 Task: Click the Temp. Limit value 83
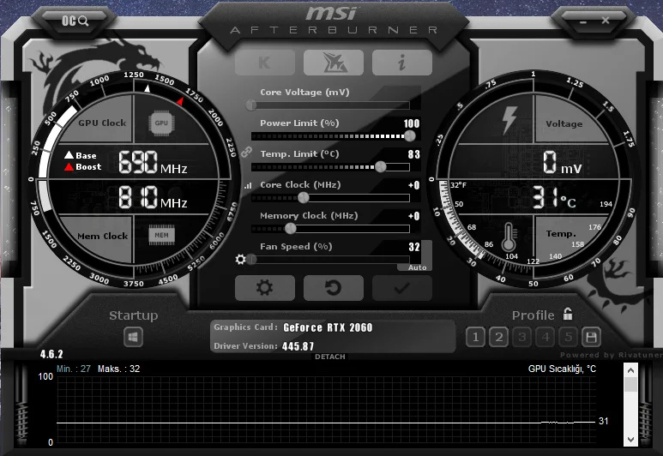[414, 154]
